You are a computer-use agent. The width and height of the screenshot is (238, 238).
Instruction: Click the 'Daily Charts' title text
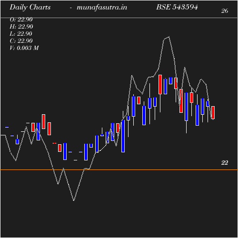point(30,8)
